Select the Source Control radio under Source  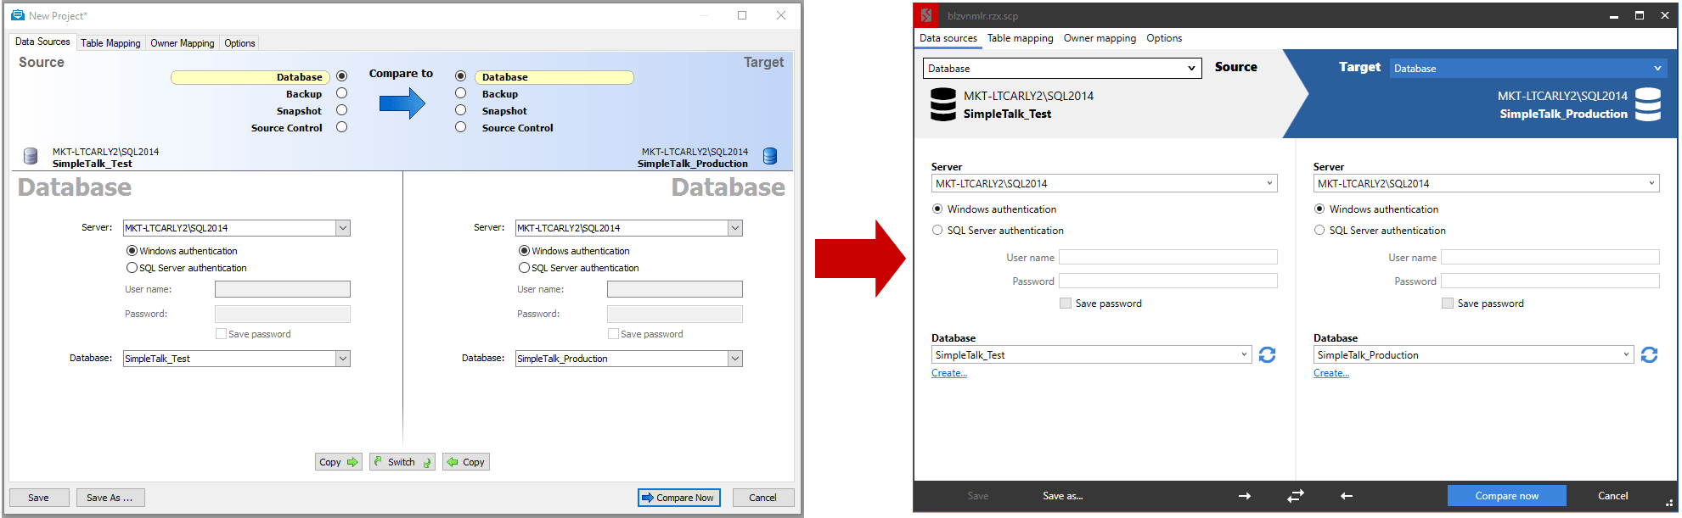[x=342, y=127]
